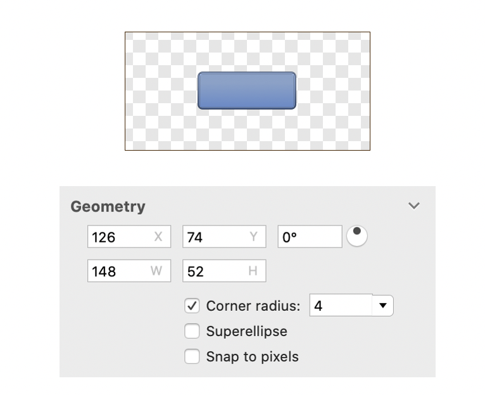Click the Y position field
The width and height of the screenshot is (485, 395).
(x=215, y=237)
